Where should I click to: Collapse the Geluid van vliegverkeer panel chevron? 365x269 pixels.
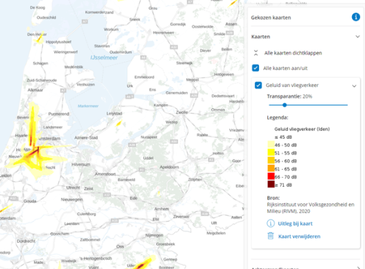[x=354, y=86]
